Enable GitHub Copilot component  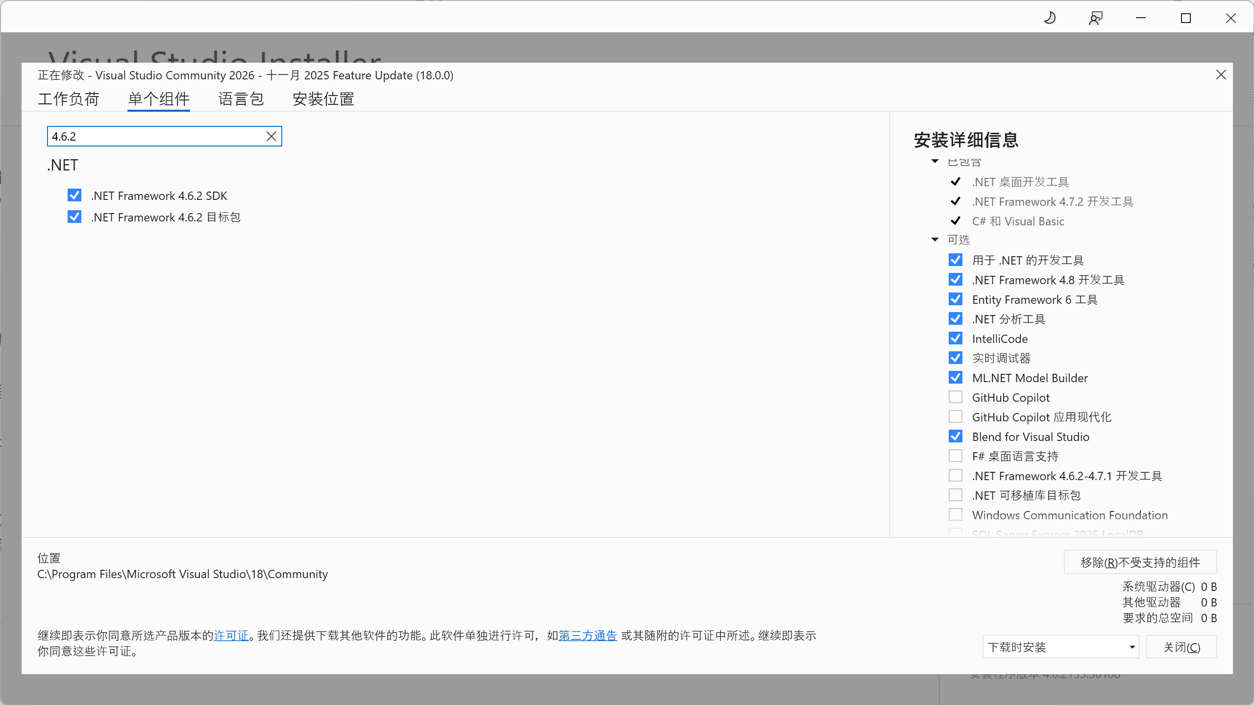(x=955, y=397)
